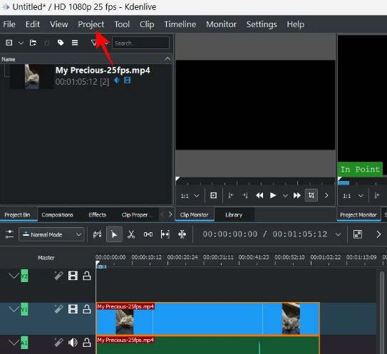Switch to the Library tab
This screenshot has width=387, height=354.
[x=234, y=214]
